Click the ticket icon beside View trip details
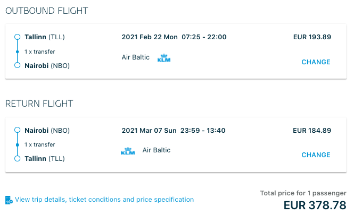This screenshot has width=354, height=214. click(x=9, y=200)
